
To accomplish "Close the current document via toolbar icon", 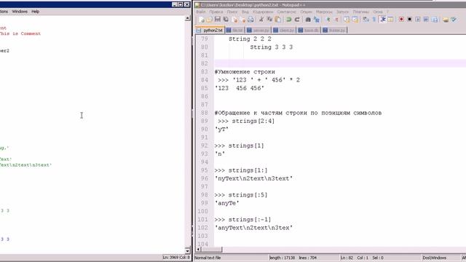I will point(234,20).
